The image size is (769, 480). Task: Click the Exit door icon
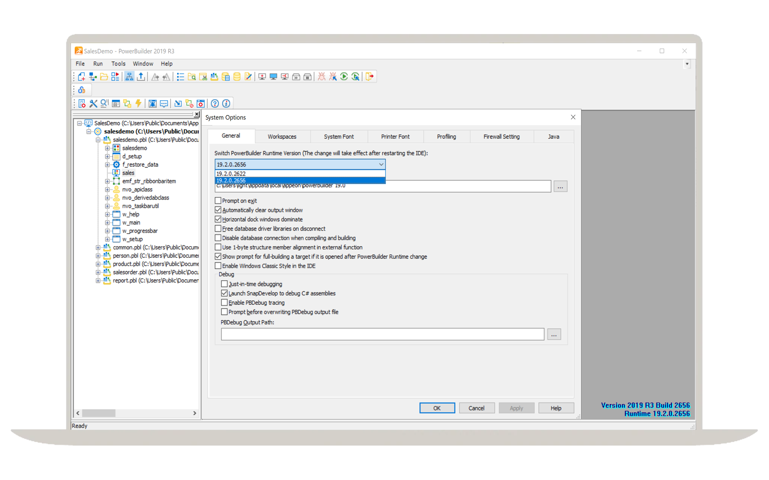[370, 77]
